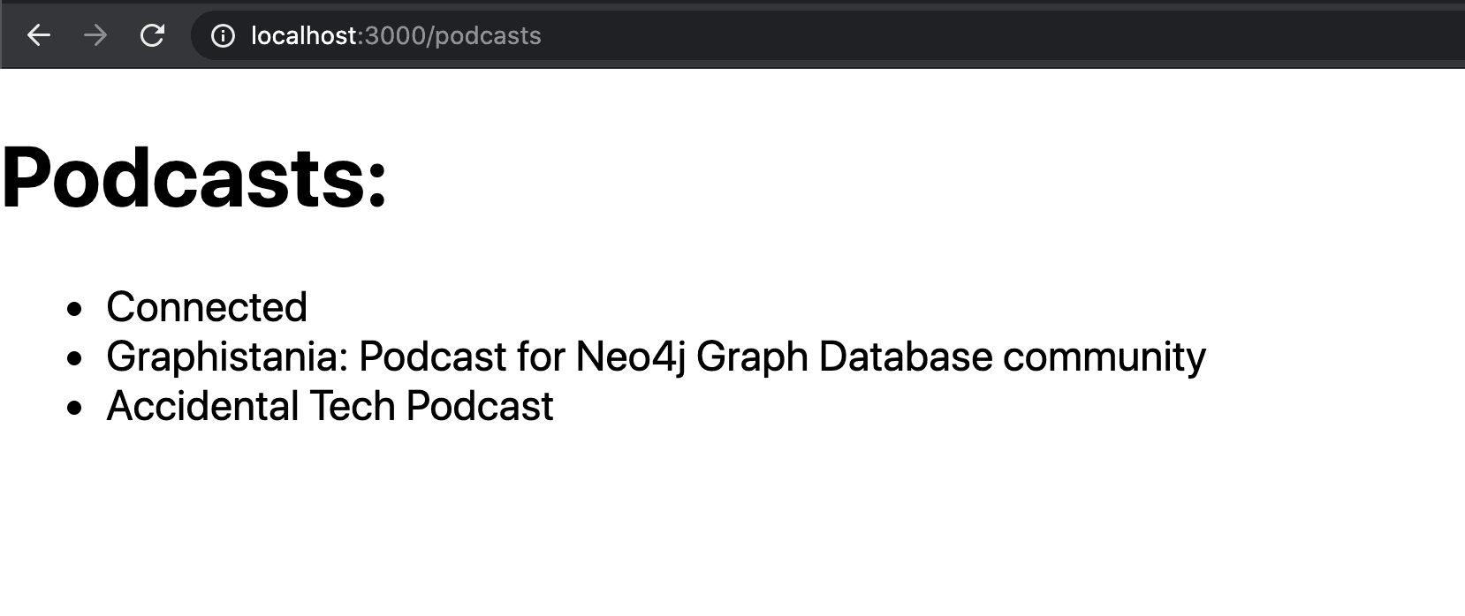Screen dimensions: 1465x616
Task: Focus the address bar URL field
Action: click(x=795, y=36)
